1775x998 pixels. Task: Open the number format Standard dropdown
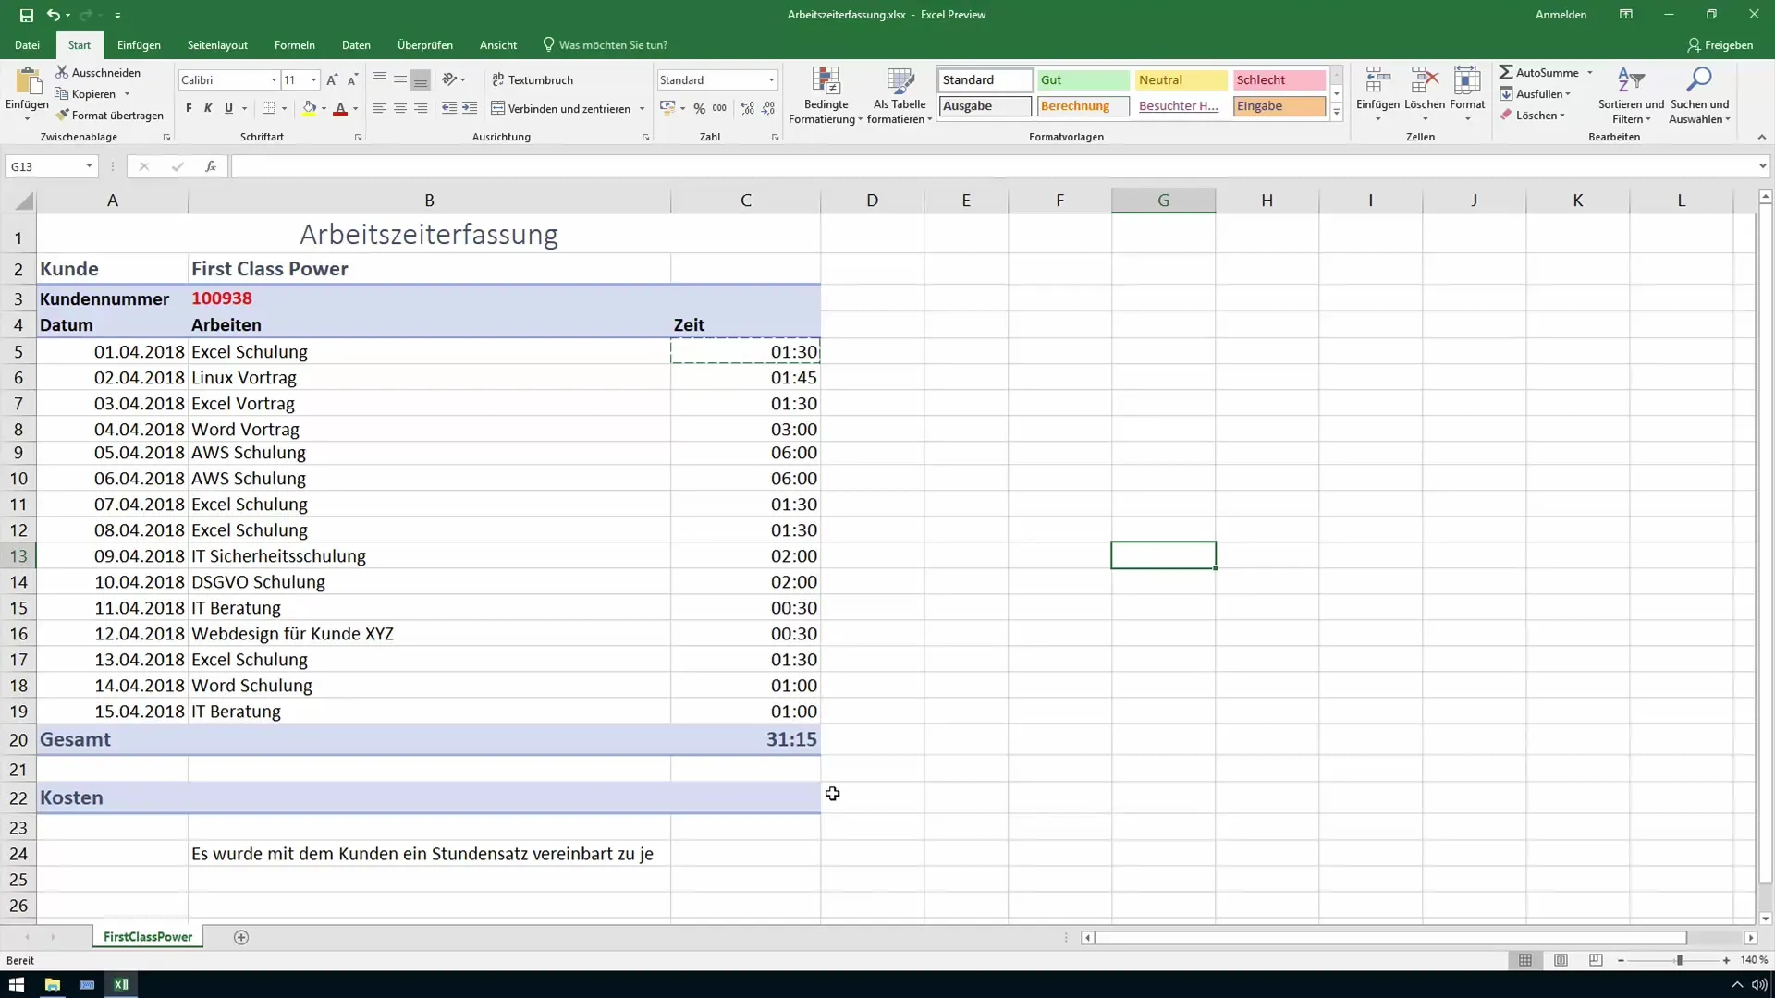tap(771, 80)
